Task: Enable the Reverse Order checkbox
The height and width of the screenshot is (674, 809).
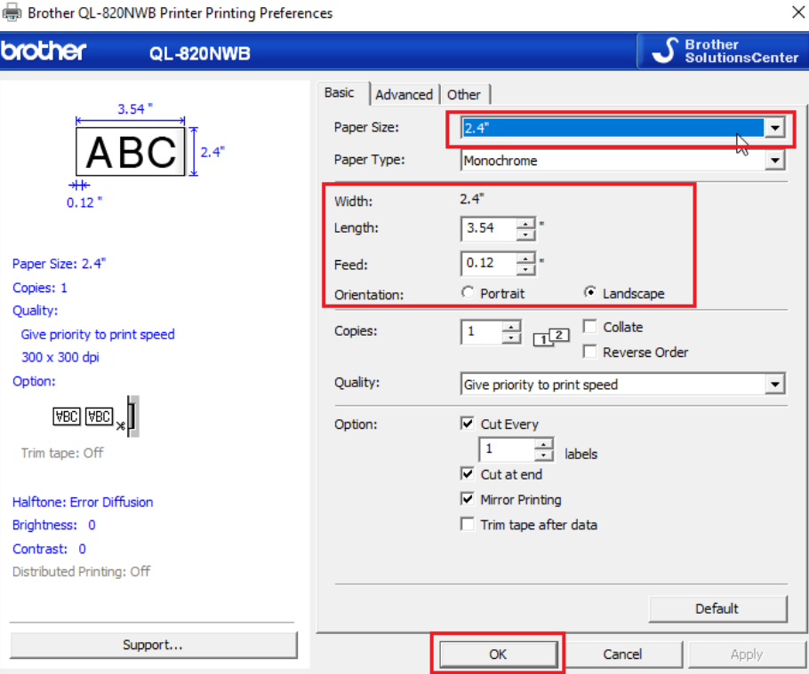Action: (589, 352)
